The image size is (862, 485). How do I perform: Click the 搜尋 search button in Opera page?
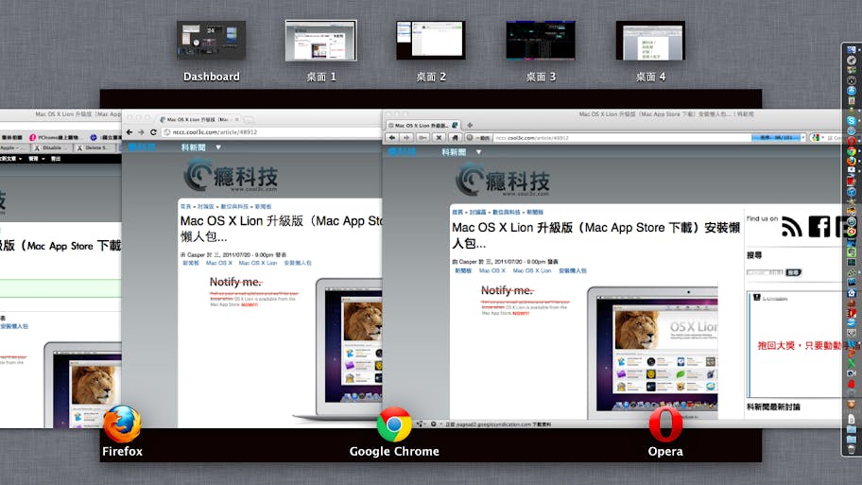coord(793,272)
